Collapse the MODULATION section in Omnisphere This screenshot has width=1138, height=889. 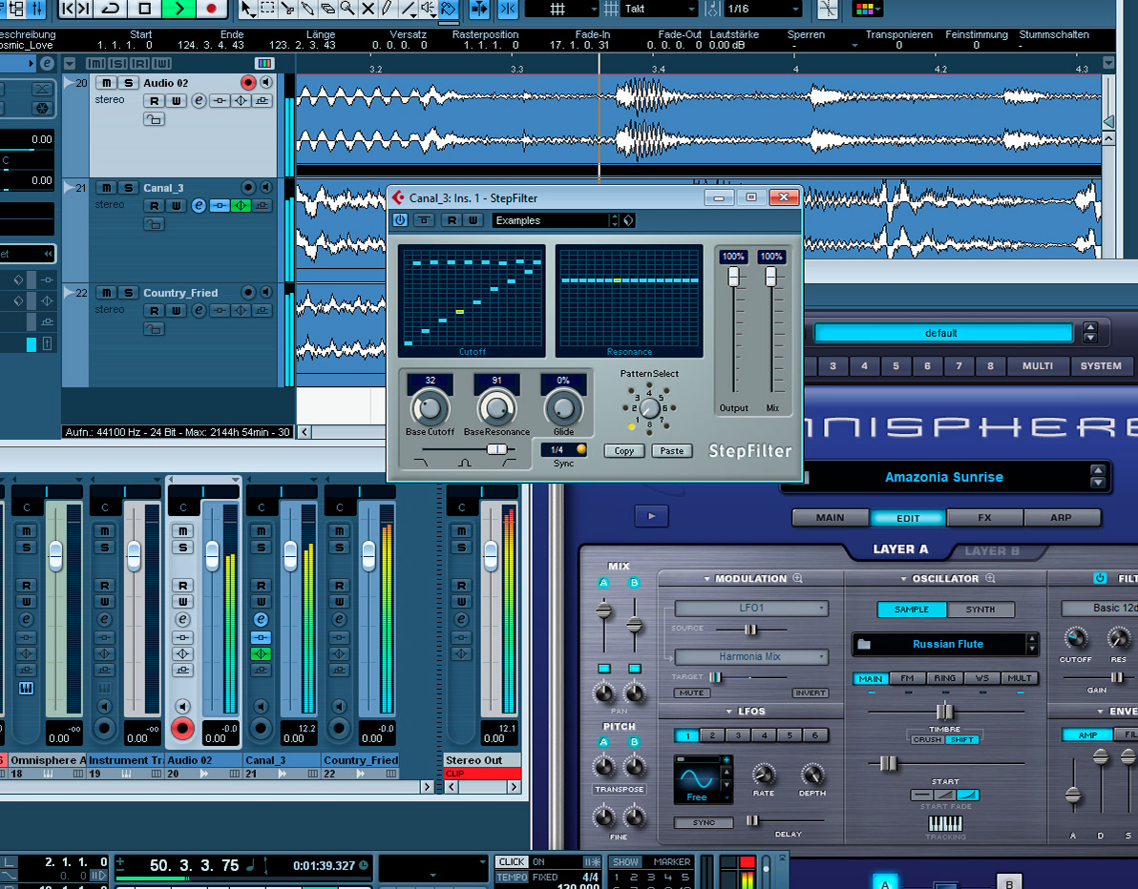[706, 579]
